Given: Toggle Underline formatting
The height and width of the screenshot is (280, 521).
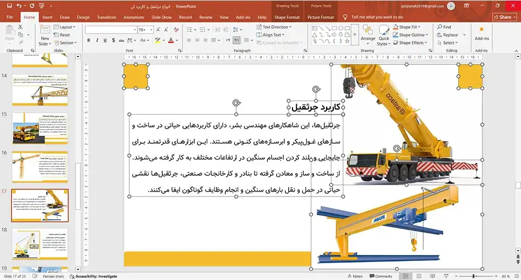Looking at the screenshot, I should click(105, 40).
